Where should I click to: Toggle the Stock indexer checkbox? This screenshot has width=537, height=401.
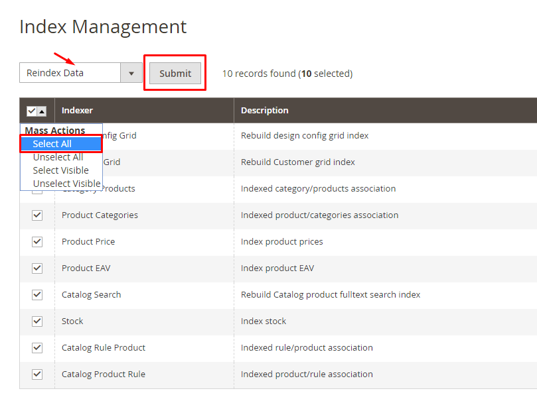tap(37, 321)
